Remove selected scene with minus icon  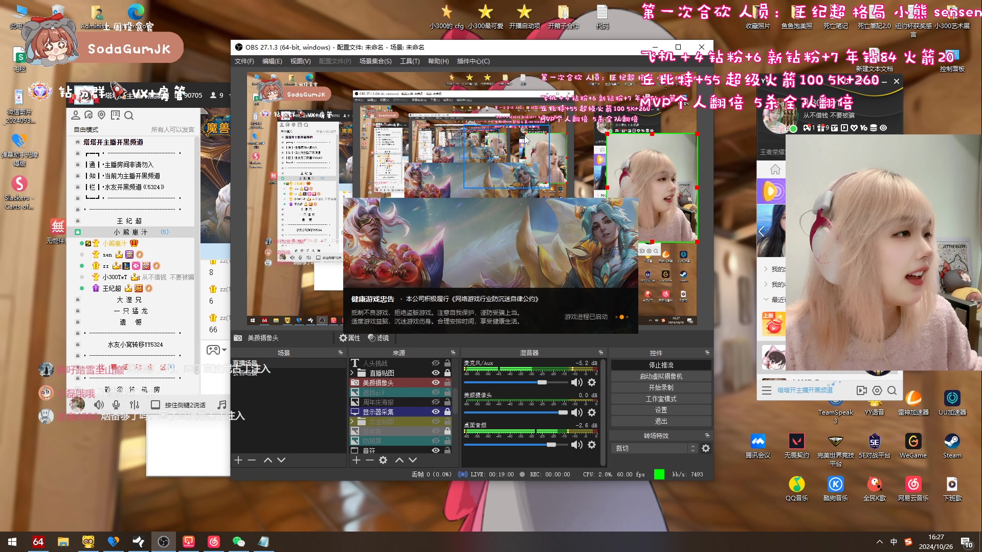pyautogui.click(x=252, y=460)
